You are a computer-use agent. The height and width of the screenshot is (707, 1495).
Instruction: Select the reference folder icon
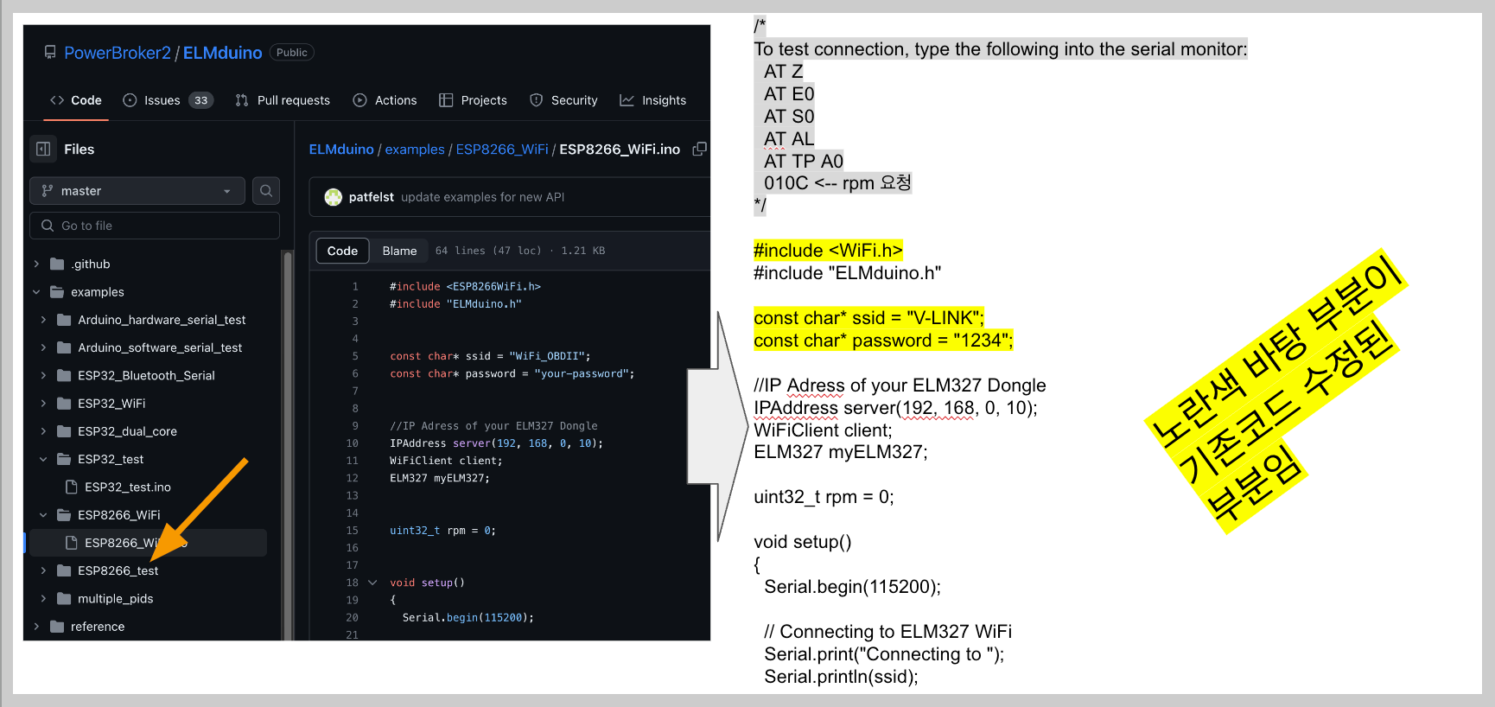coord(57,627)
